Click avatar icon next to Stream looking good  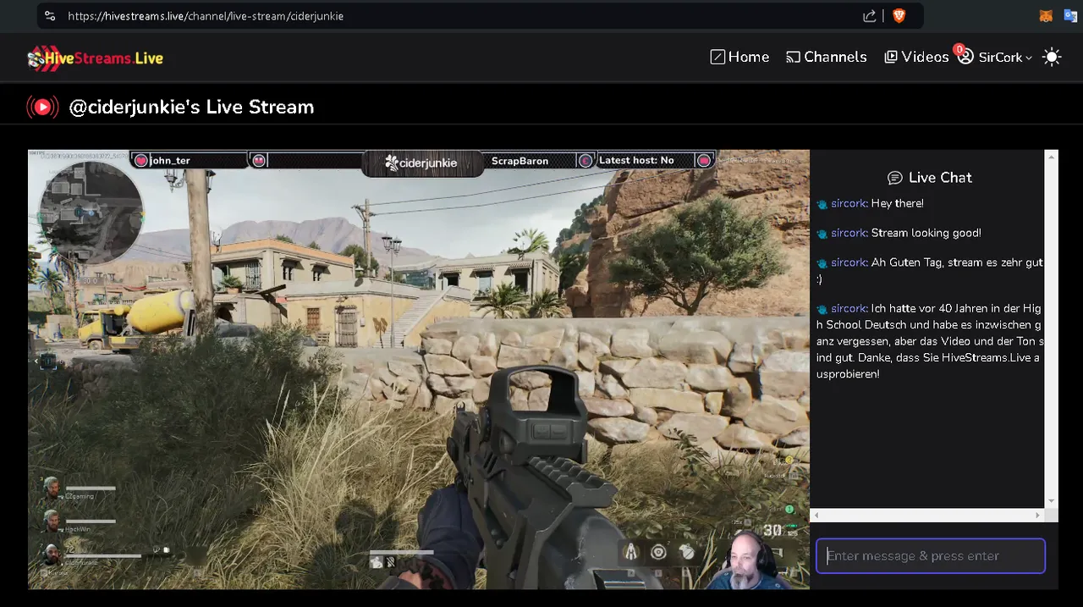pyautogui.click(x=822, y=234)
